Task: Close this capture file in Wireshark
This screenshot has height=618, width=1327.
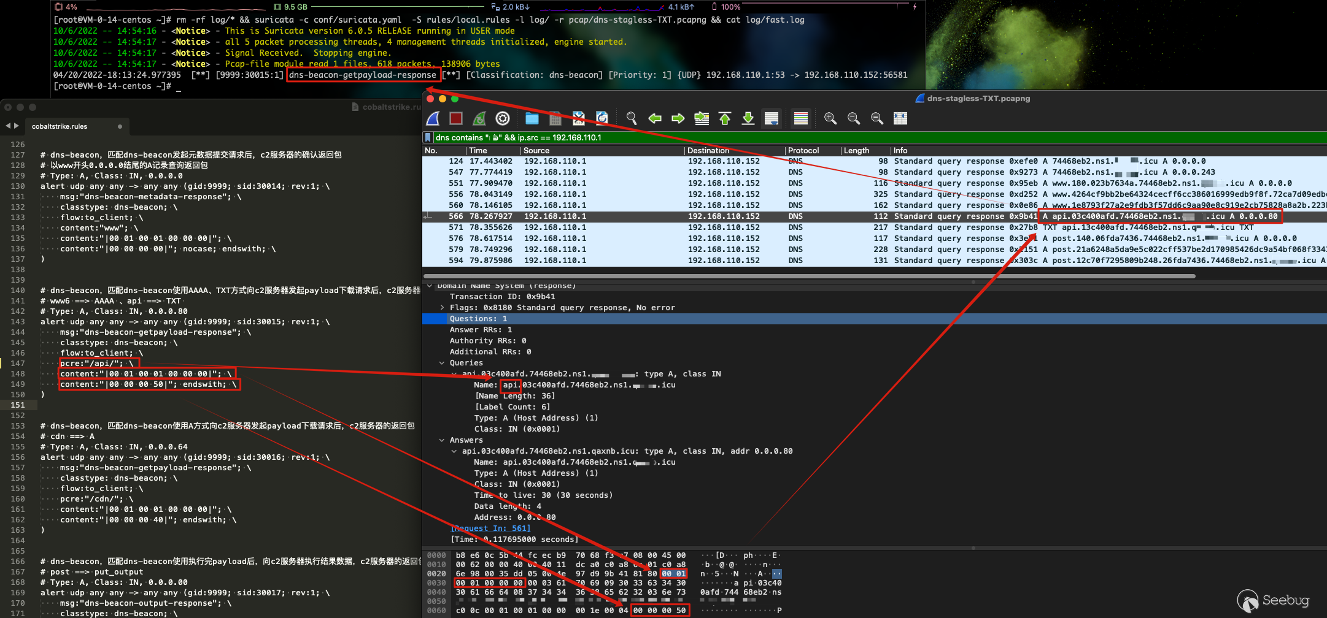Action: point(579,118)
